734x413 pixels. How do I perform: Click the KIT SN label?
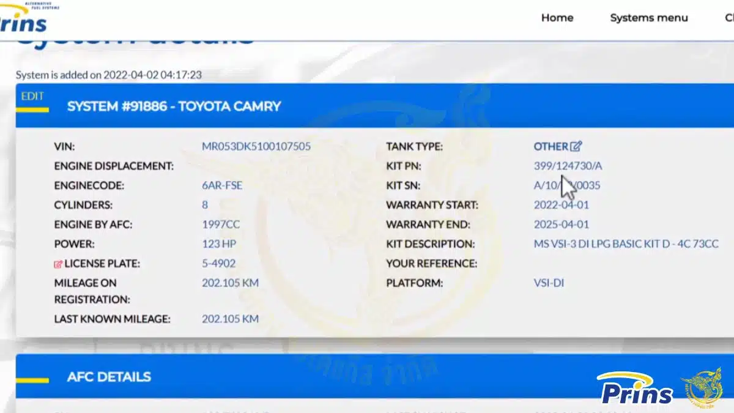[x=403, y=185]
